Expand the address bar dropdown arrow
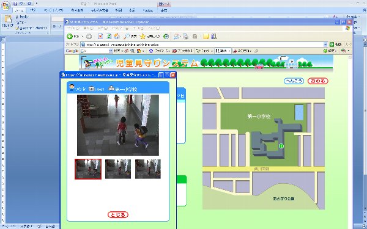This screenshot has height=229, width=367. [325, 45]
